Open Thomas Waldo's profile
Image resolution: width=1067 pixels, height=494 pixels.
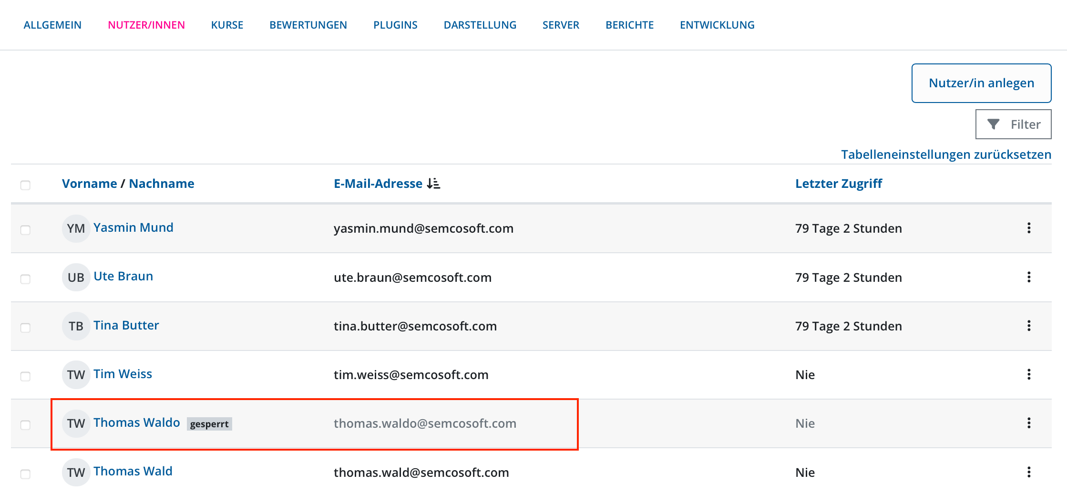tap(137, 422)
